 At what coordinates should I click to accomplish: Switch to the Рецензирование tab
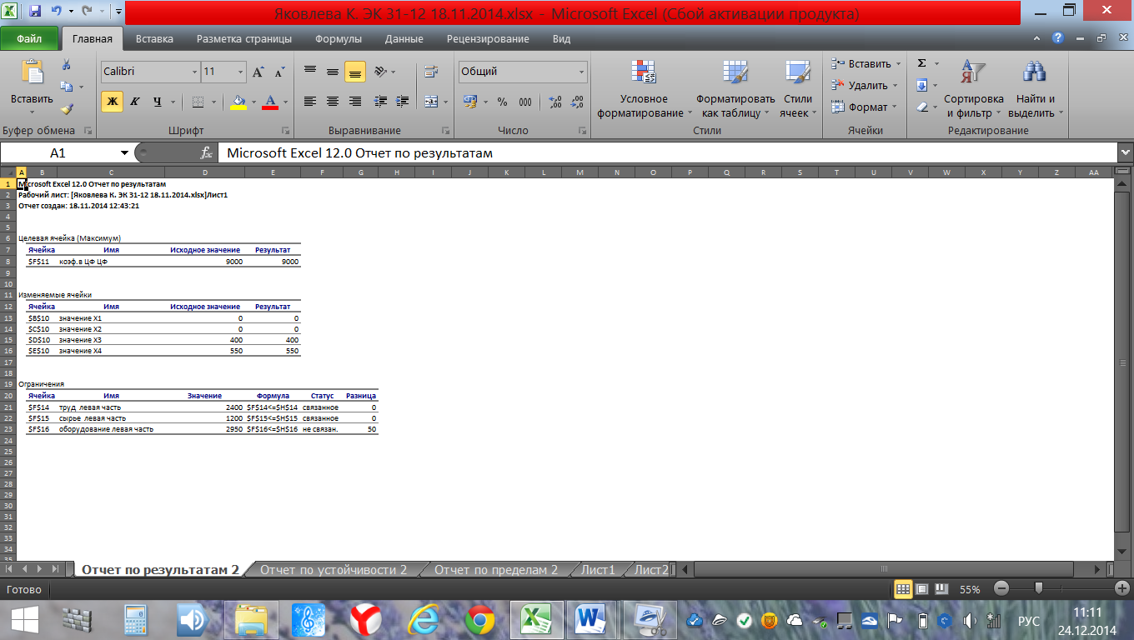[488, 39]
